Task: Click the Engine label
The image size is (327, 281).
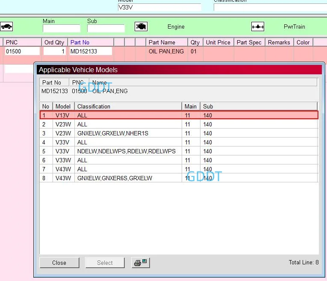Action: pos(176,26)
